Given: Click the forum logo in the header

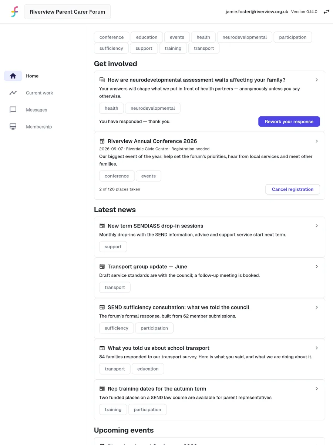Looking at the screenshot, I should pyautogui.click(x=14, y=12).
